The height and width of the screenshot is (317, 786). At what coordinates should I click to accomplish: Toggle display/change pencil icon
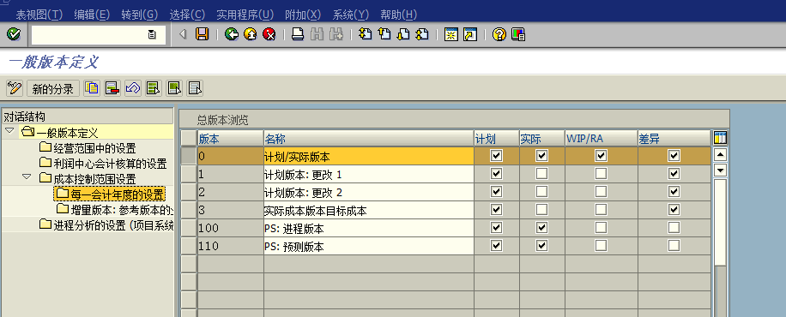pyautogui.click(x=15, y=88)
